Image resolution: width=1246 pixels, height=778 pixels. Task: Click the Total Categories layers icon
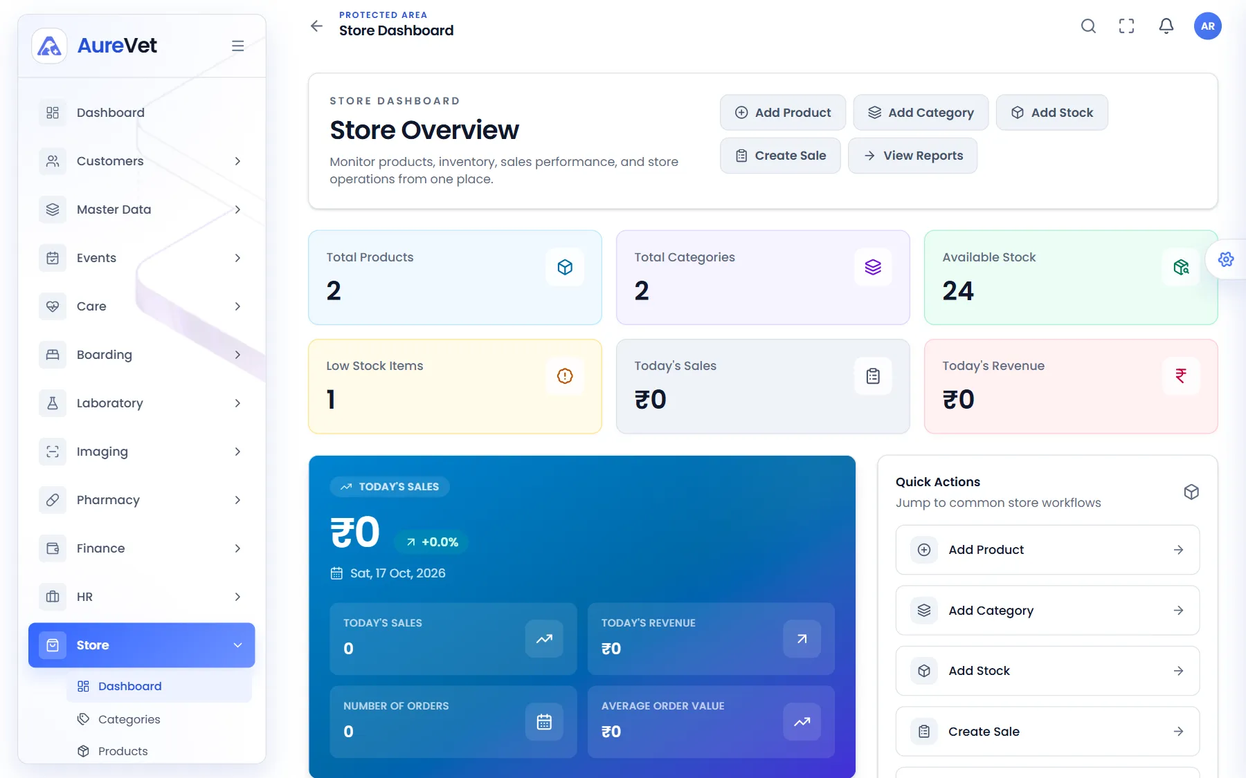[873, 267]
